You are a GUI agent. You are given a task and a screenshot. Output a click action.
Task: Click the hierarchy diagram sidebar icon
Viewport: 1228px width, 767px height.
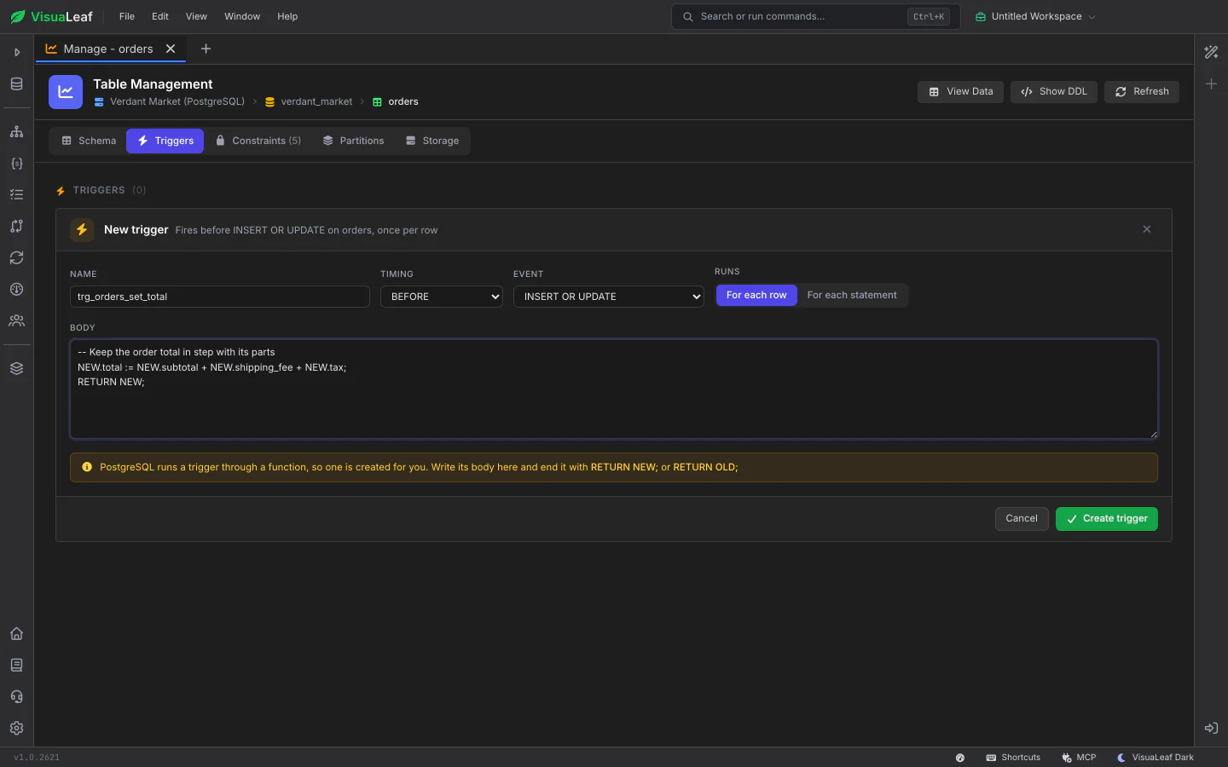tap(16, 132)
